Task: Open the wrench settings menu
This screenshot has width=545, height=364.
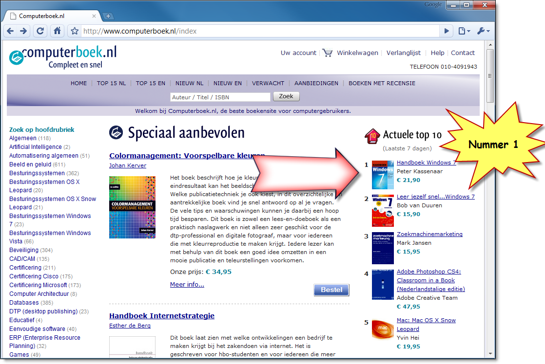Action: coord(483,31)
